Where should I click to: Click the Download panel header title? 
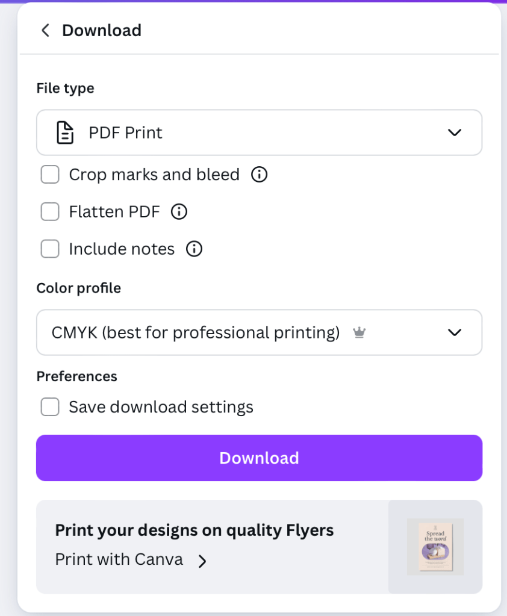pyautogui.click(x=102, y=30)
